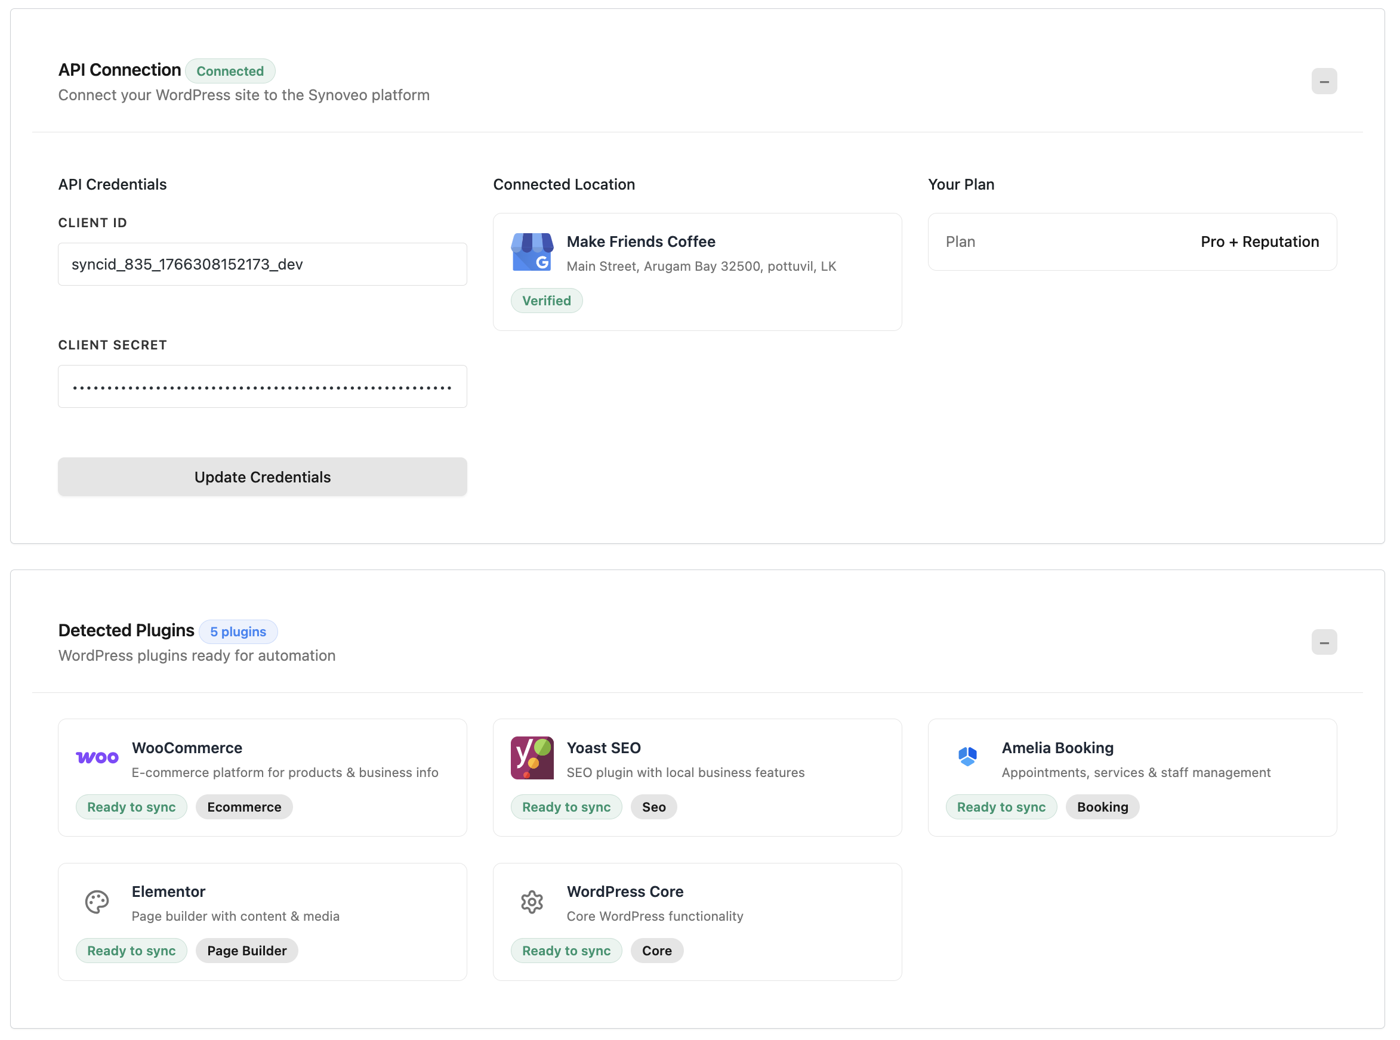Open the Make Friends Coffee location title

641,242
